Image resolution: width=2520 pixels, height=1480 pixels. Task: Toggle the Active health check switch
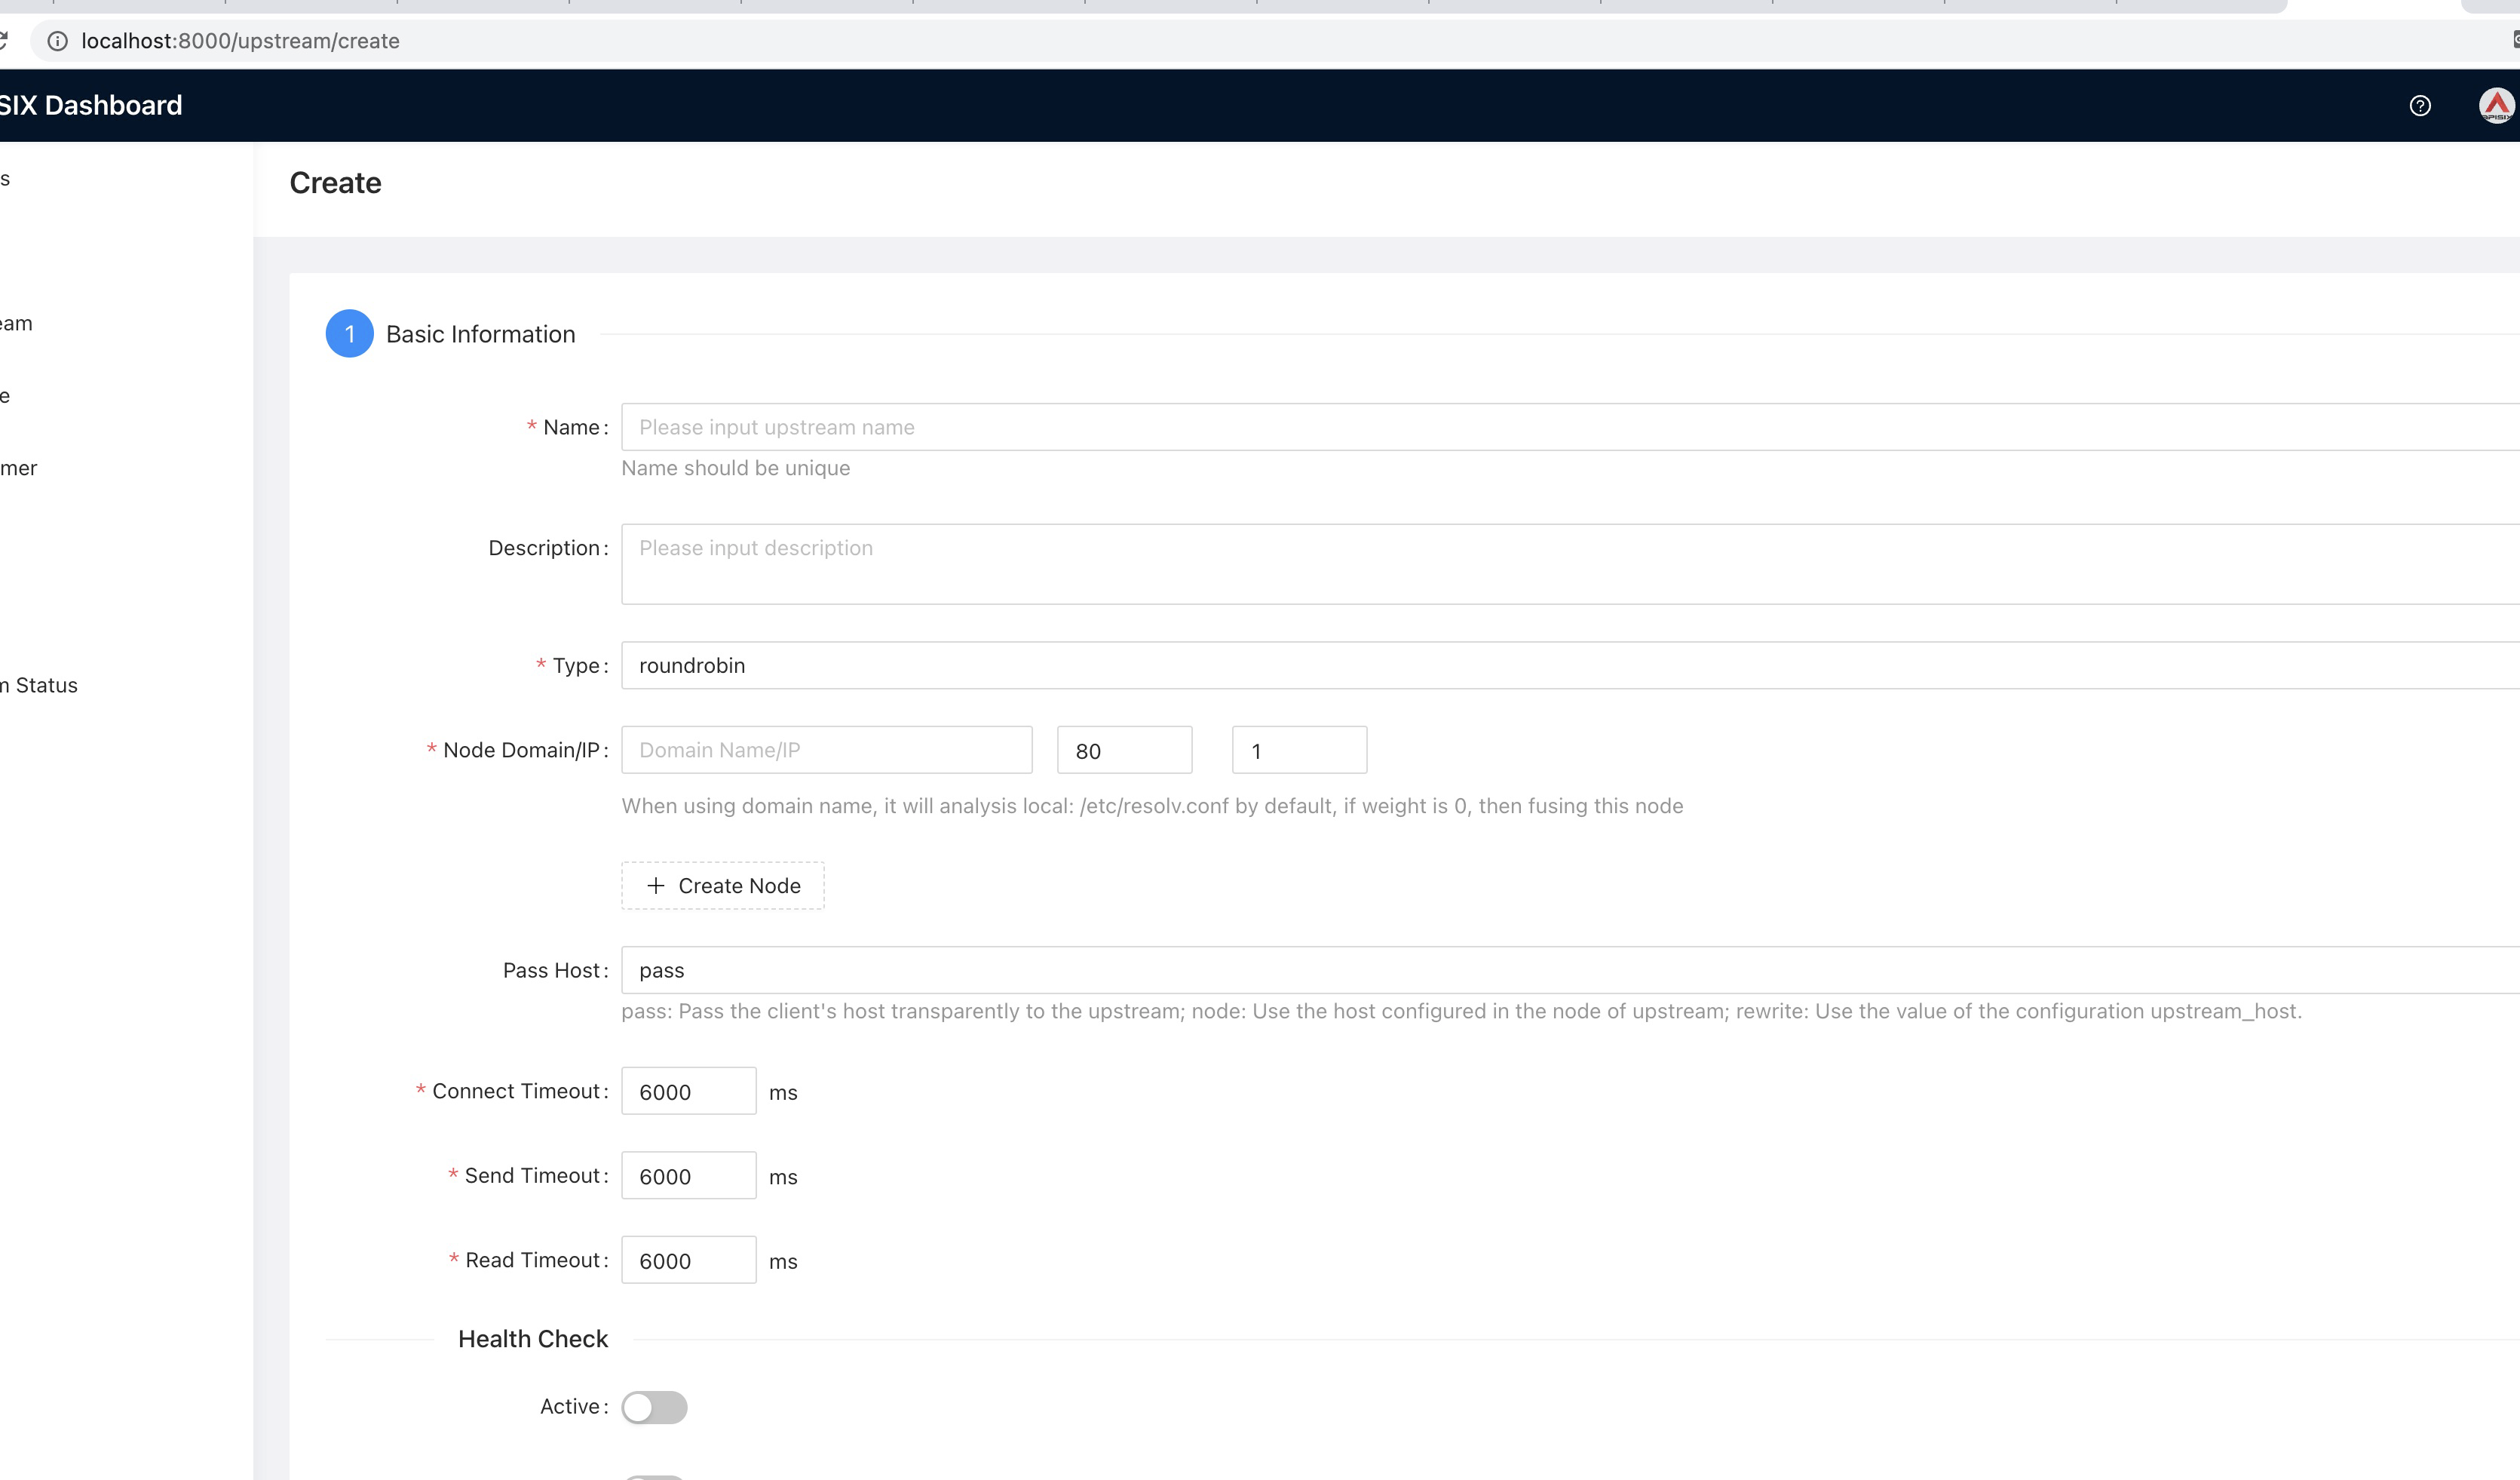[654, 1407]
